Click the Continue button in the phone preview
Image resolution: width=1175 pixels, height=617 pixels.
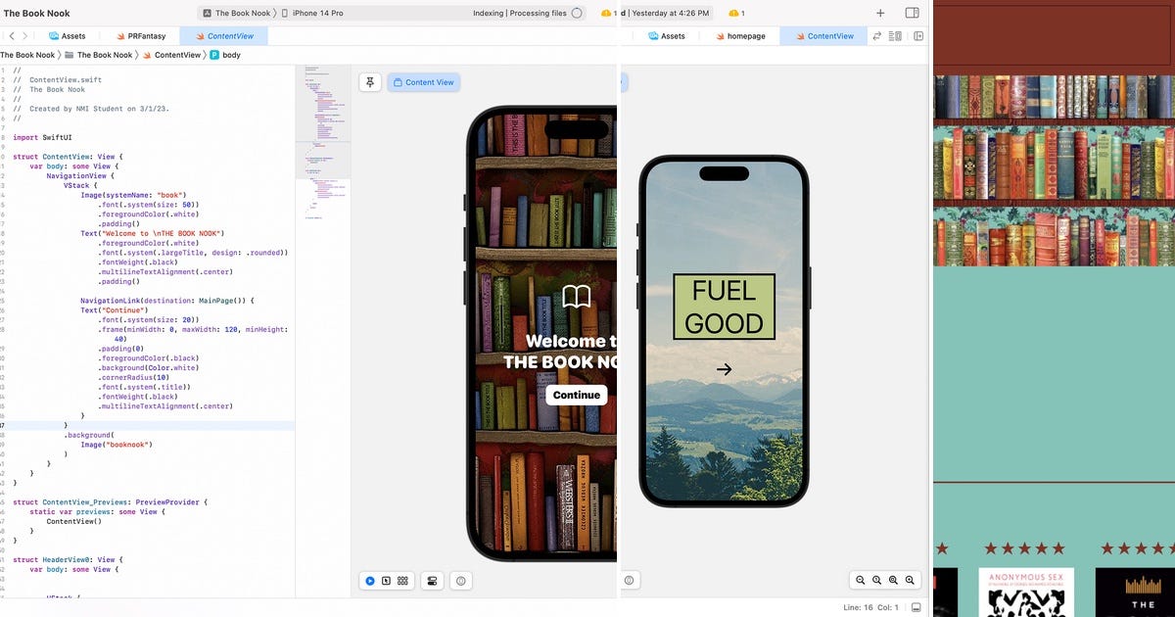pyautogui.click(x=576, y=395)
